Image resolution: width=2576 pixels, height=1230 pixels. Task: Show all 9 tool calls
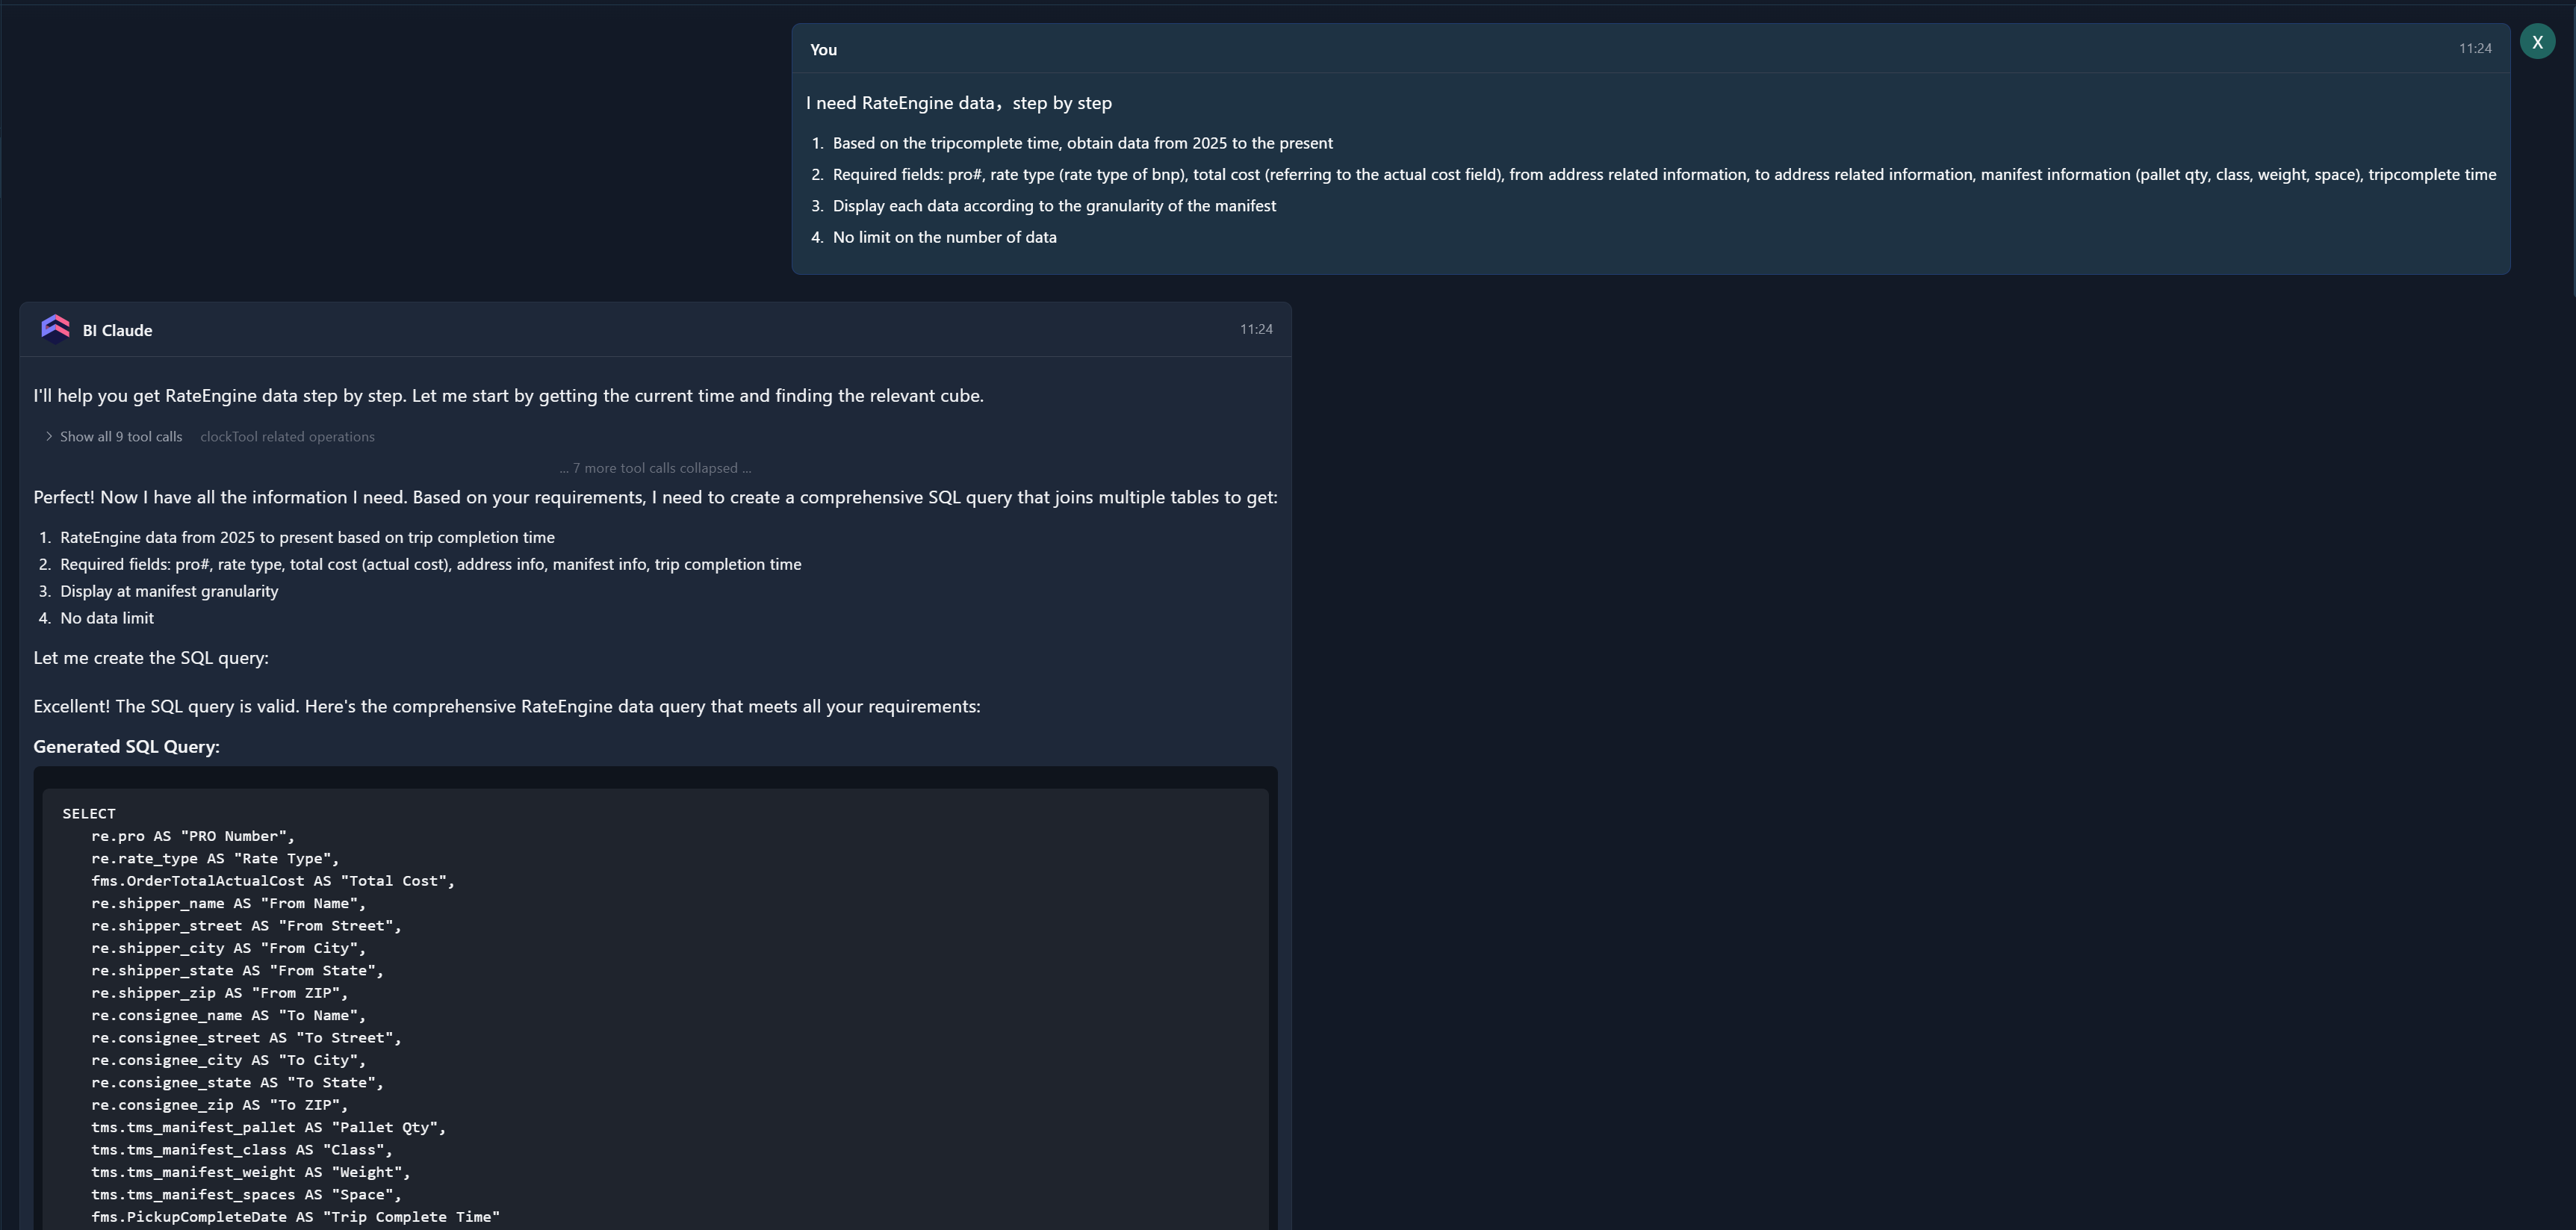click(121, 437)
